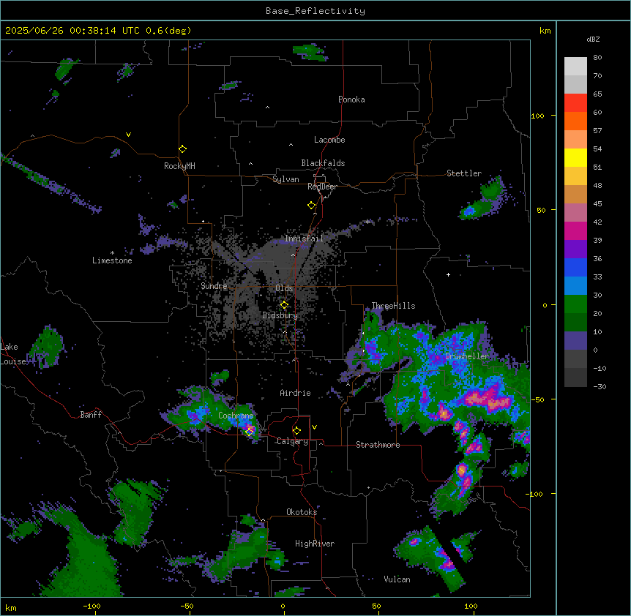Click the asterisk marker above Limestone label
The height and width of the screenshot is (616, 631).
(x=112, y=252)
